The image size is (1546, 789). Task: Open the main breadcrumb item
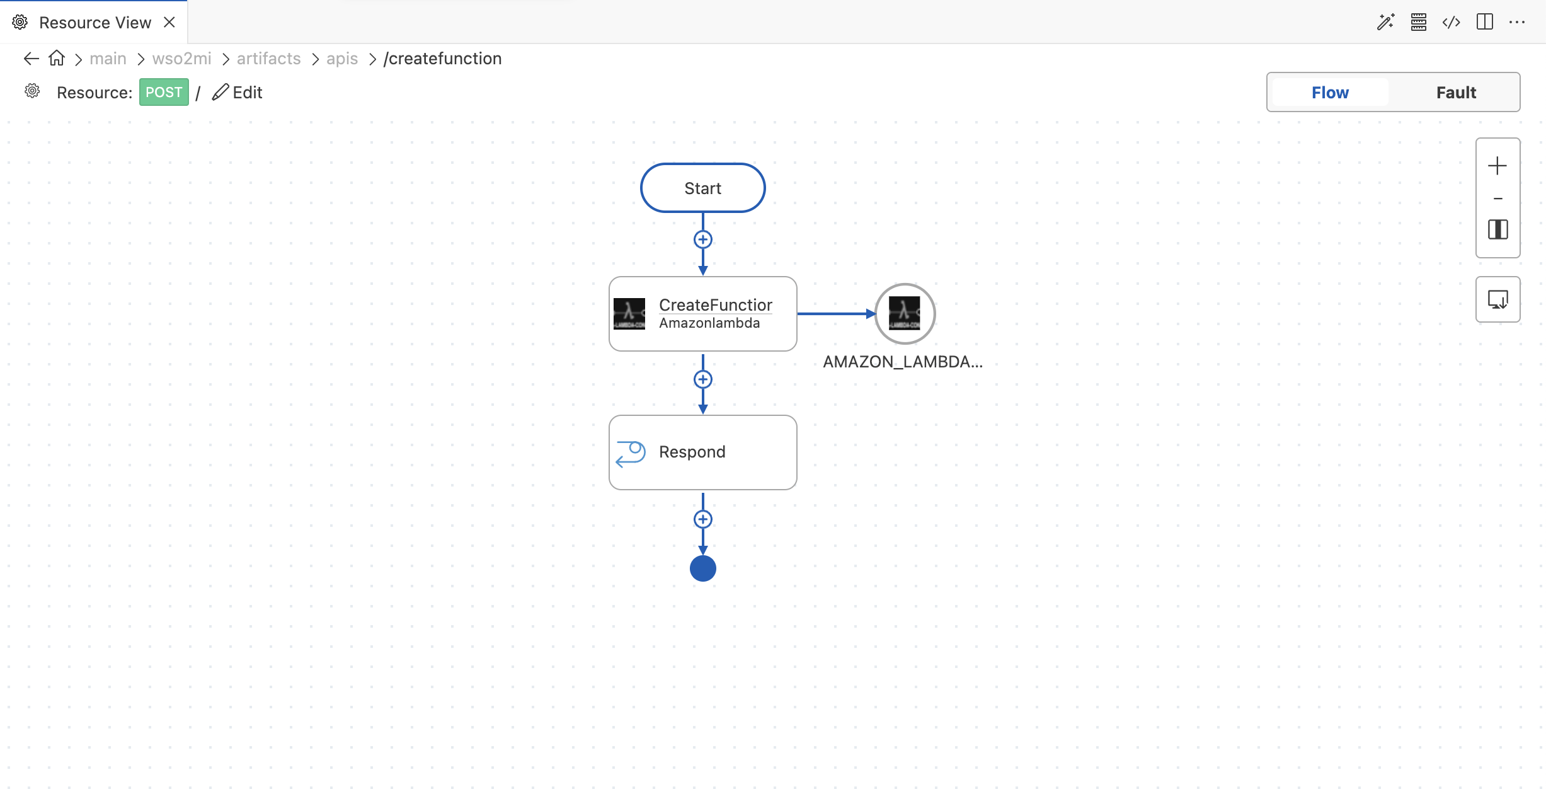click(108, 59)
